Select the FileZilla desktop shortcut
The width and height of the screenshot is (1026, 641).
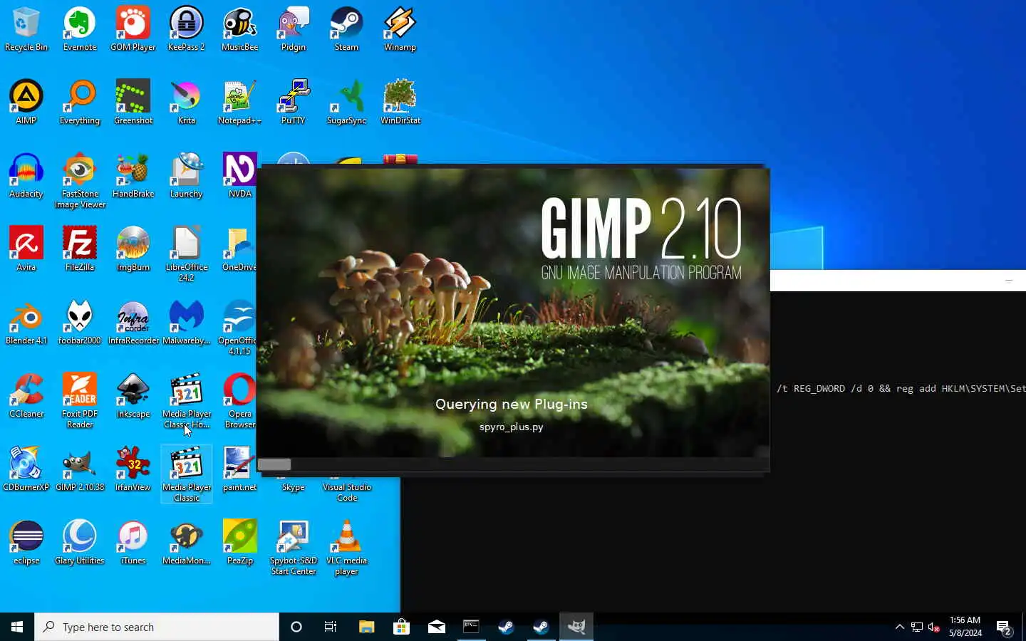click(80, 249)
